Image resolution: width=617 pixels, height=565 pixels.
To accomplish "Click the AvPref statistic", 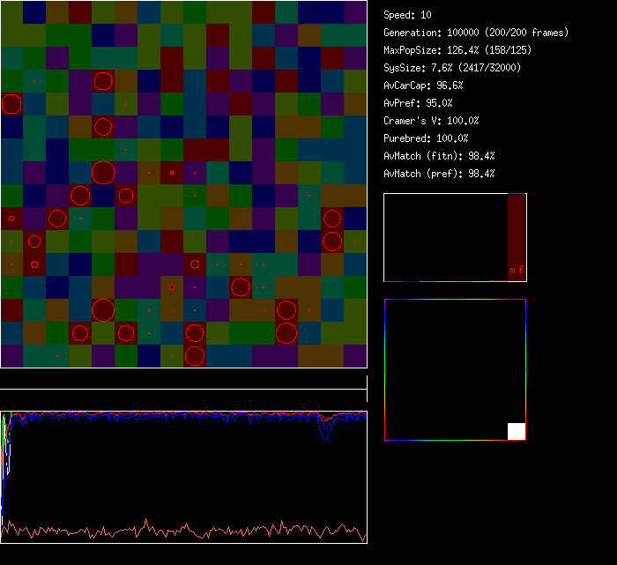I will tap(418, 103).
